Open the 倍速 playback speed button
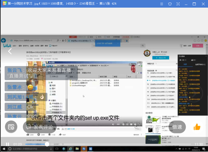 point(177,127)
